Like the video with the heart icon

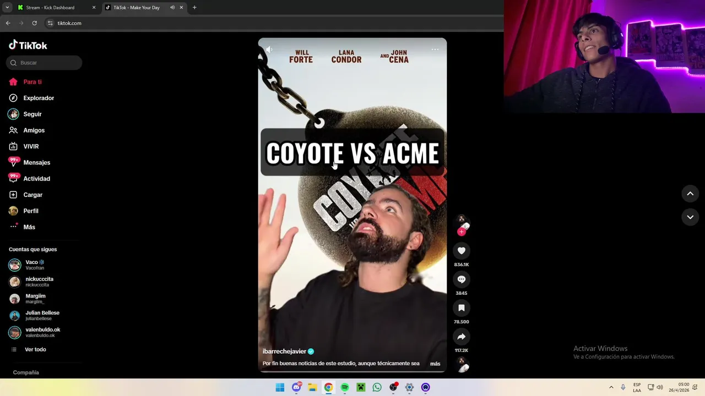[x=462, y=251]
